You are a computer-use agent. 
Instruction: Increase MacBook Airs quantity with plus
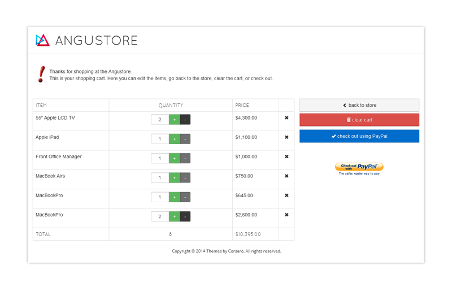pyautogui.click(x=174, y=178)
